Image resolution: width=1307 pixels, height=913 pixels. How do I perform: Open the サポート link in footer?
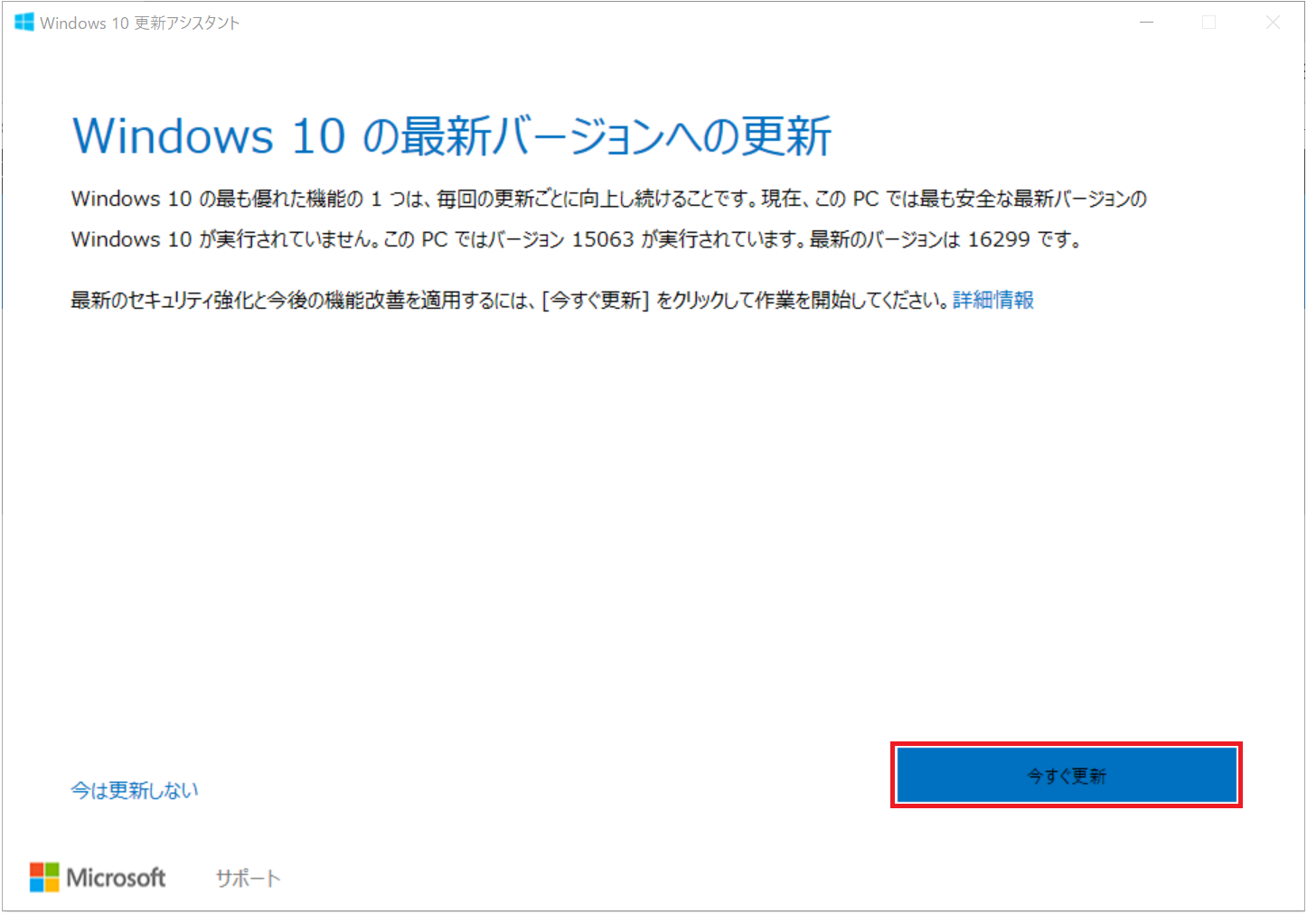[248, 879]
